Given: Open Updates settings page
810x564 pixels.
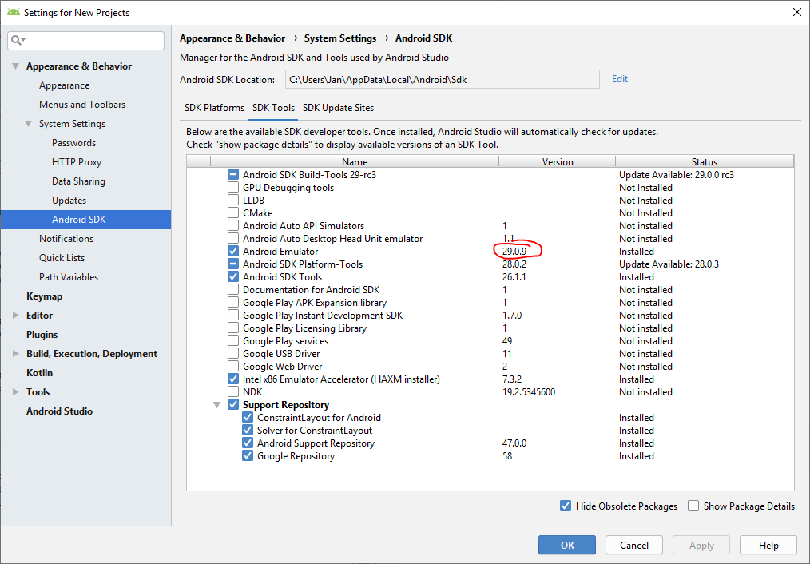Looking at the screenshot, I should [69, 201].
